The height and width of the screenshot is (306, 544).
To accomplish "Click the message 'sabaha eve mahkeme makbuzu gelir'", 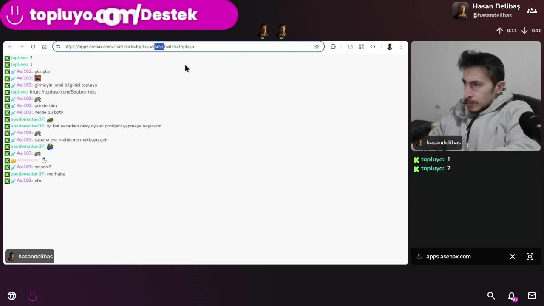I will [x=72, y=140].
